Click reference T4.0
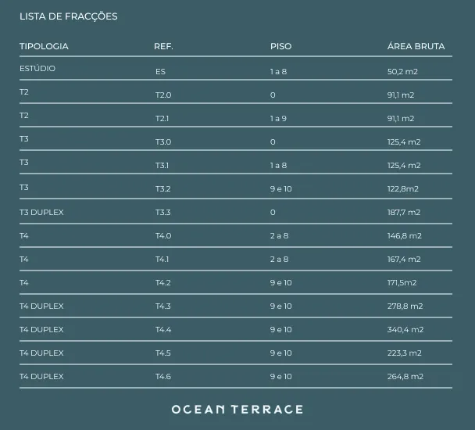 pos(163,235)
